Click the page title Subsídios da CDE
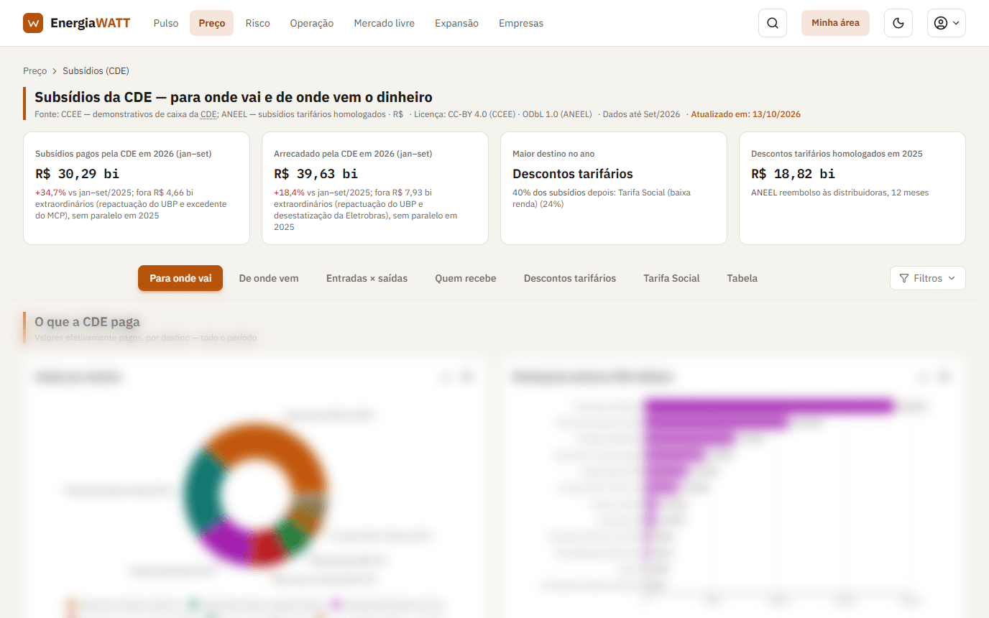Viewport: 989px width, 618px height. 234,97
